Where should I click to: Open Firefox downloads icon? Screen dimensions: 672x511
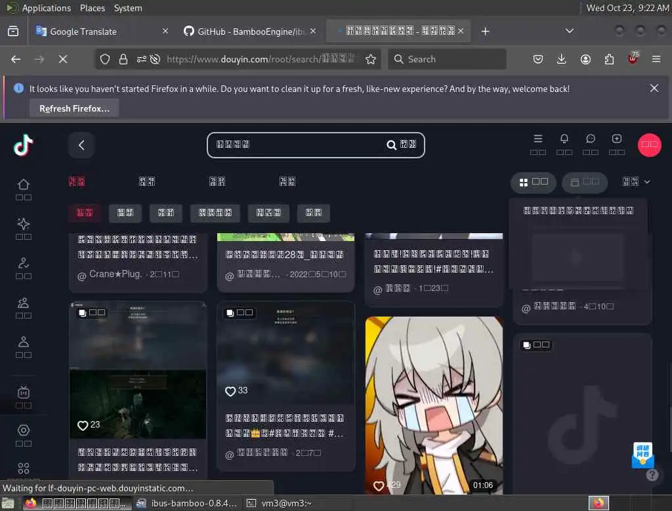click(562, 59)
